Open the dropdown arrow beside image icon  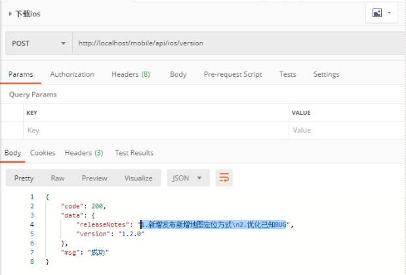click(x=389, y=12)
